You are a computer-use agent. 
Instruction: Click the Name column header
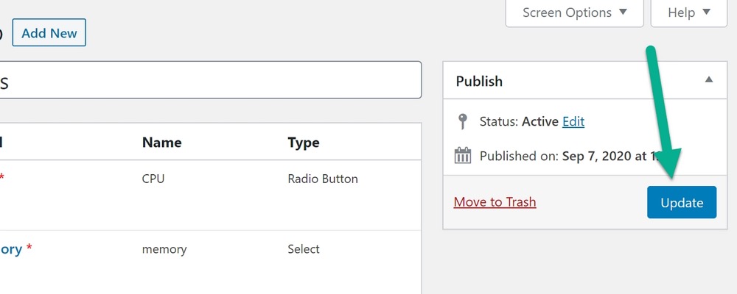tap(161, 142)
